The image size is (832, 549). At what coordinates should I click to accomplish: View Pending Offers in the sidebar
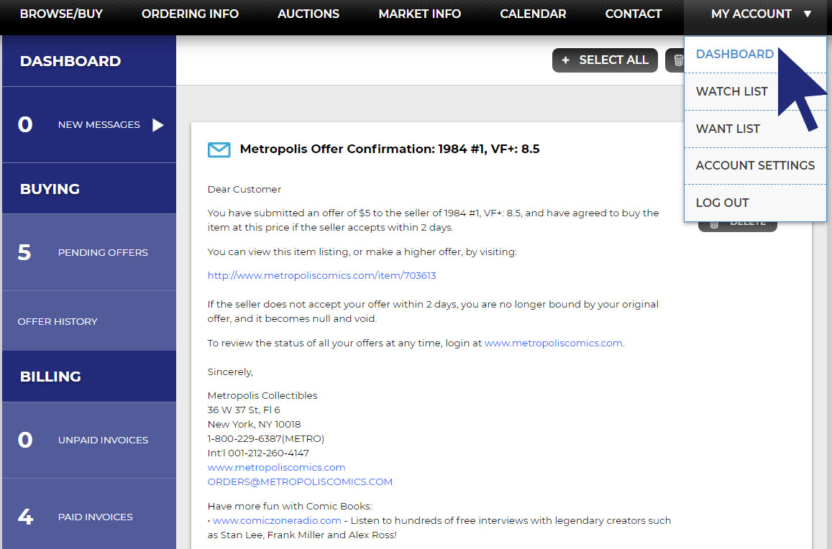(x=89, y=252)
